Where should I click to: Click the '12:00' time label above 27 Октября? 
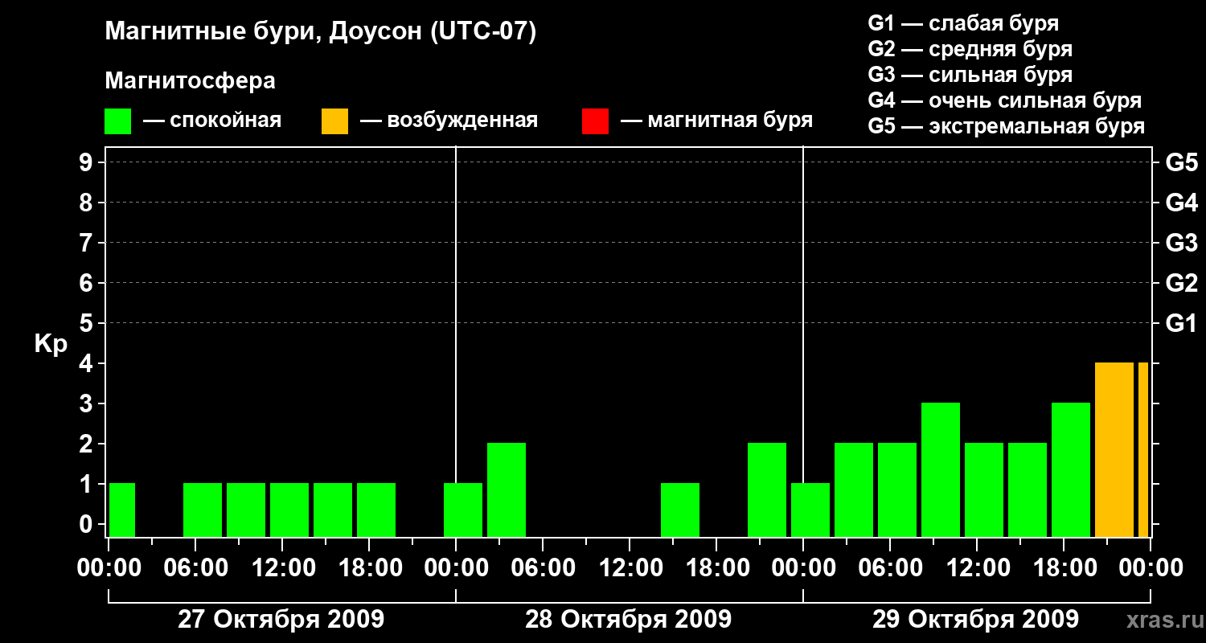coord(282,568)
